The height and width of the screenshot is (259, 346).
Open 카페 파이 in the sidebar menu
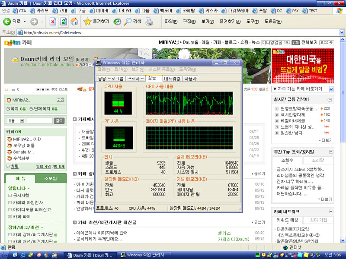point(22,217)
